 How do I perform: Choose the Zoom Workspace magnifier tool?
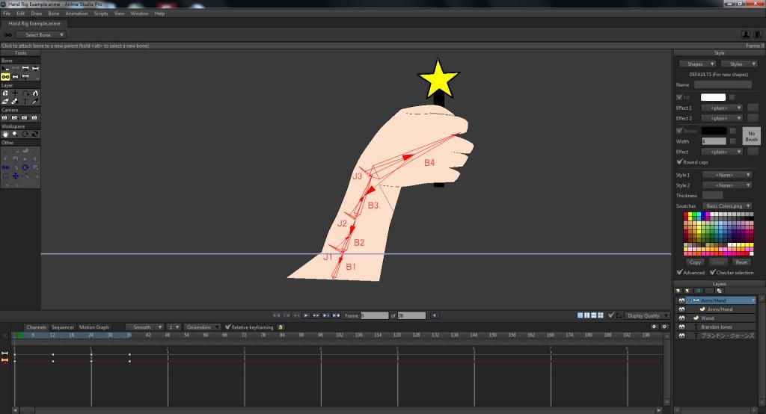point(15,134)
